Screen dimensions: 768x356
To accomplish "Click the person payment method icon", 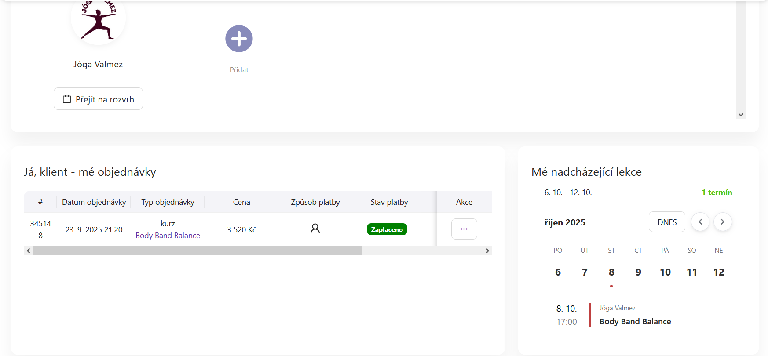I will point(315,229).
